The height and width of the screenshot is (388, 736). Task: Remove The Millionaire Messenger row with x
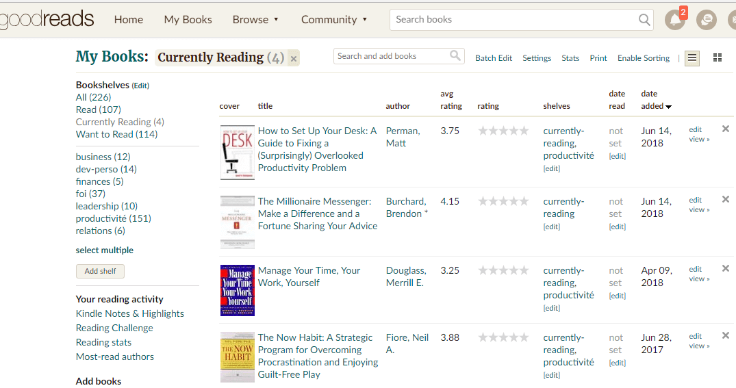point(725,199)
